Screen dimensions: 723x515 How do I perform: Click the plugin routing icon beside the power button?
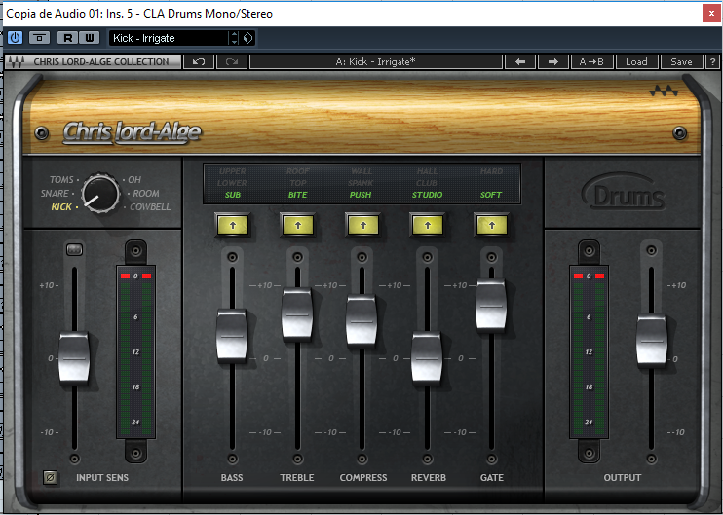click(39, 38)
